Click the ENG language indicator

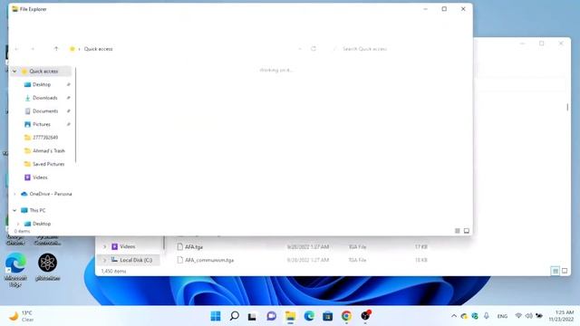[x=502, y=316]
